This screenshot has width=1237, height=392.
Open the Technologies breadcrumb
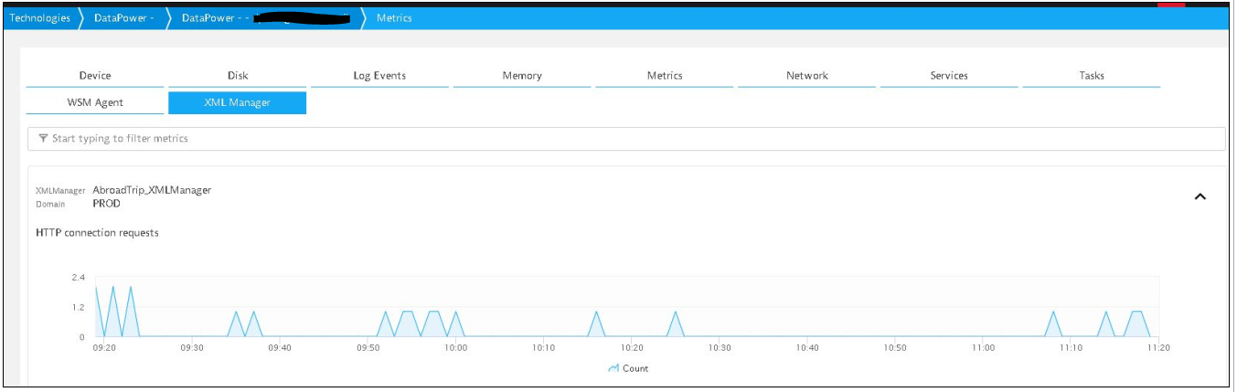(40, 18)
